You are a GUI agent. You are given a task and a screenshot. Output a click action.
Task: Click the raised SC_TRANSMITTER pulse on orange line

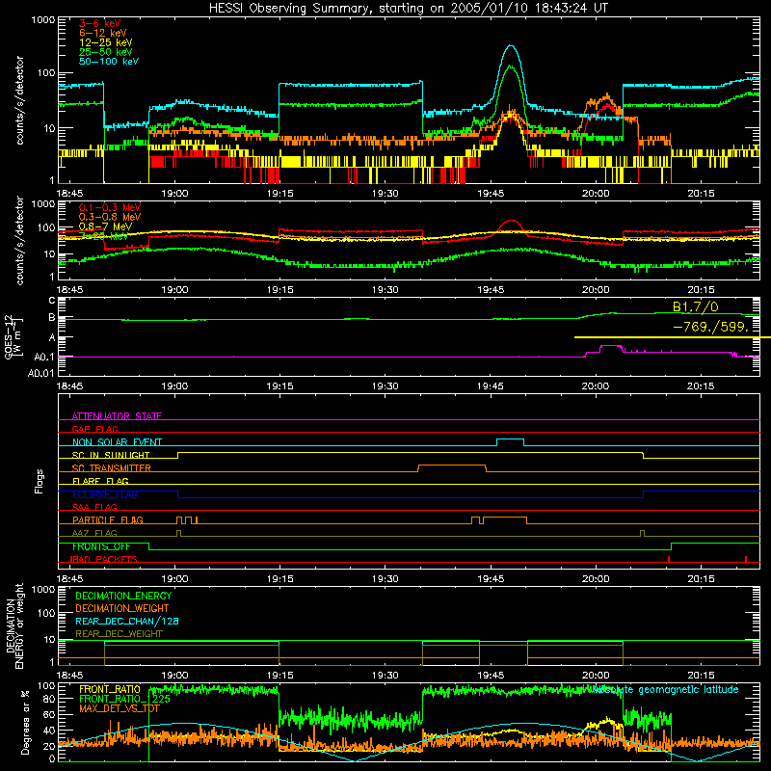click(x=452, y=465)
